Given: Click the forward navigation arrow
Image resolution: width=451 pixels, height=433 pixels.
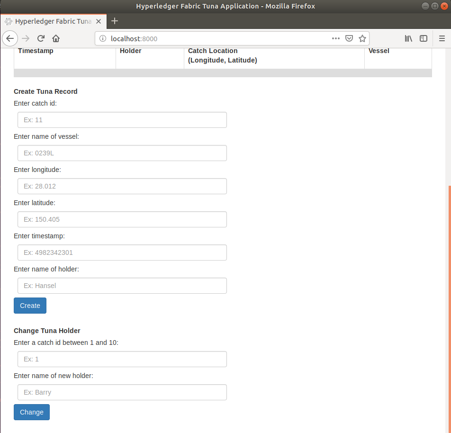Looking at the screenshot, I should (x=26, y=38).
